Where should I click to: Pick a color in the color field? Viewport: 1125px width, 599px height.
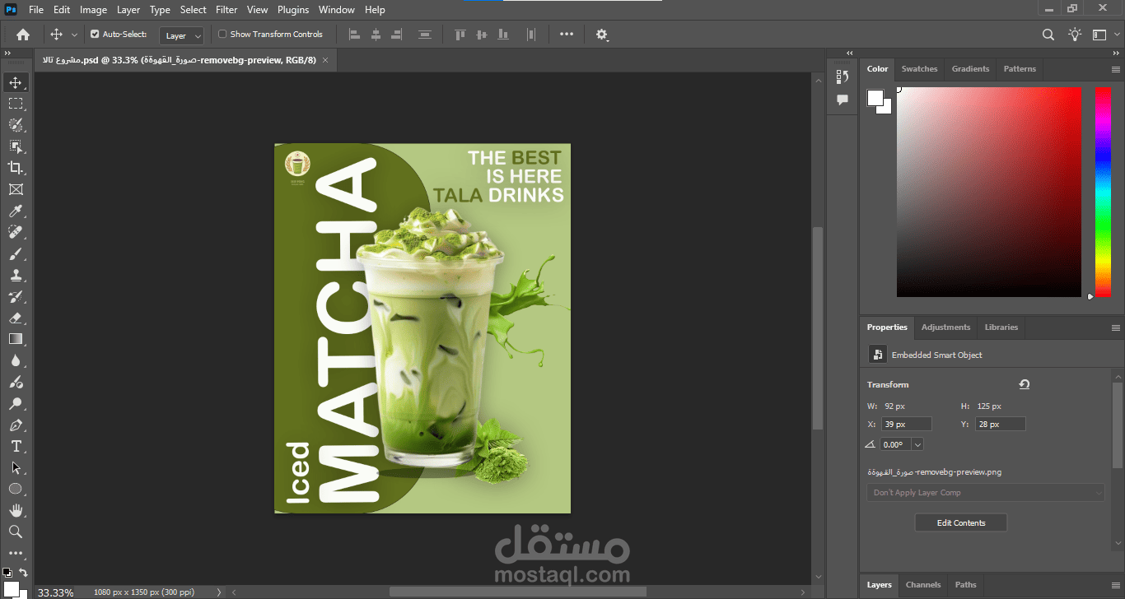[988, 192]
